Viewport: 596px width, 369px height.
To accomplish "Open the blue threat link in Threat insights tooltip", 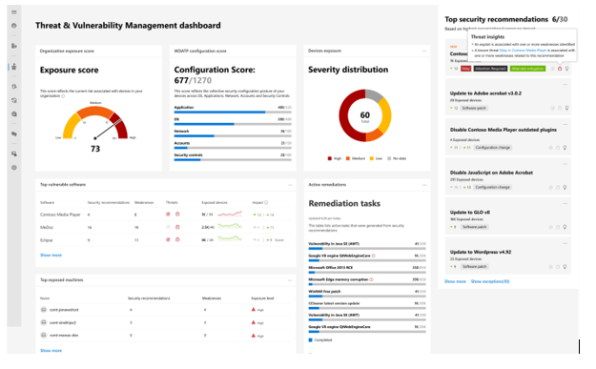I will (x=523, y=51).
